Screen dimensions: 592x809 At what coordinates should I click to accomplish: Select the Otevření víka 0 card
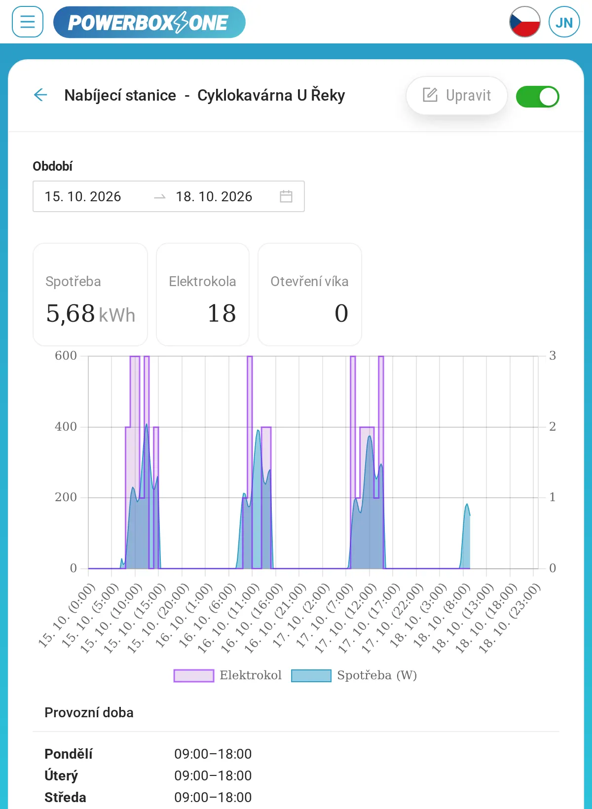coord(310,294)
